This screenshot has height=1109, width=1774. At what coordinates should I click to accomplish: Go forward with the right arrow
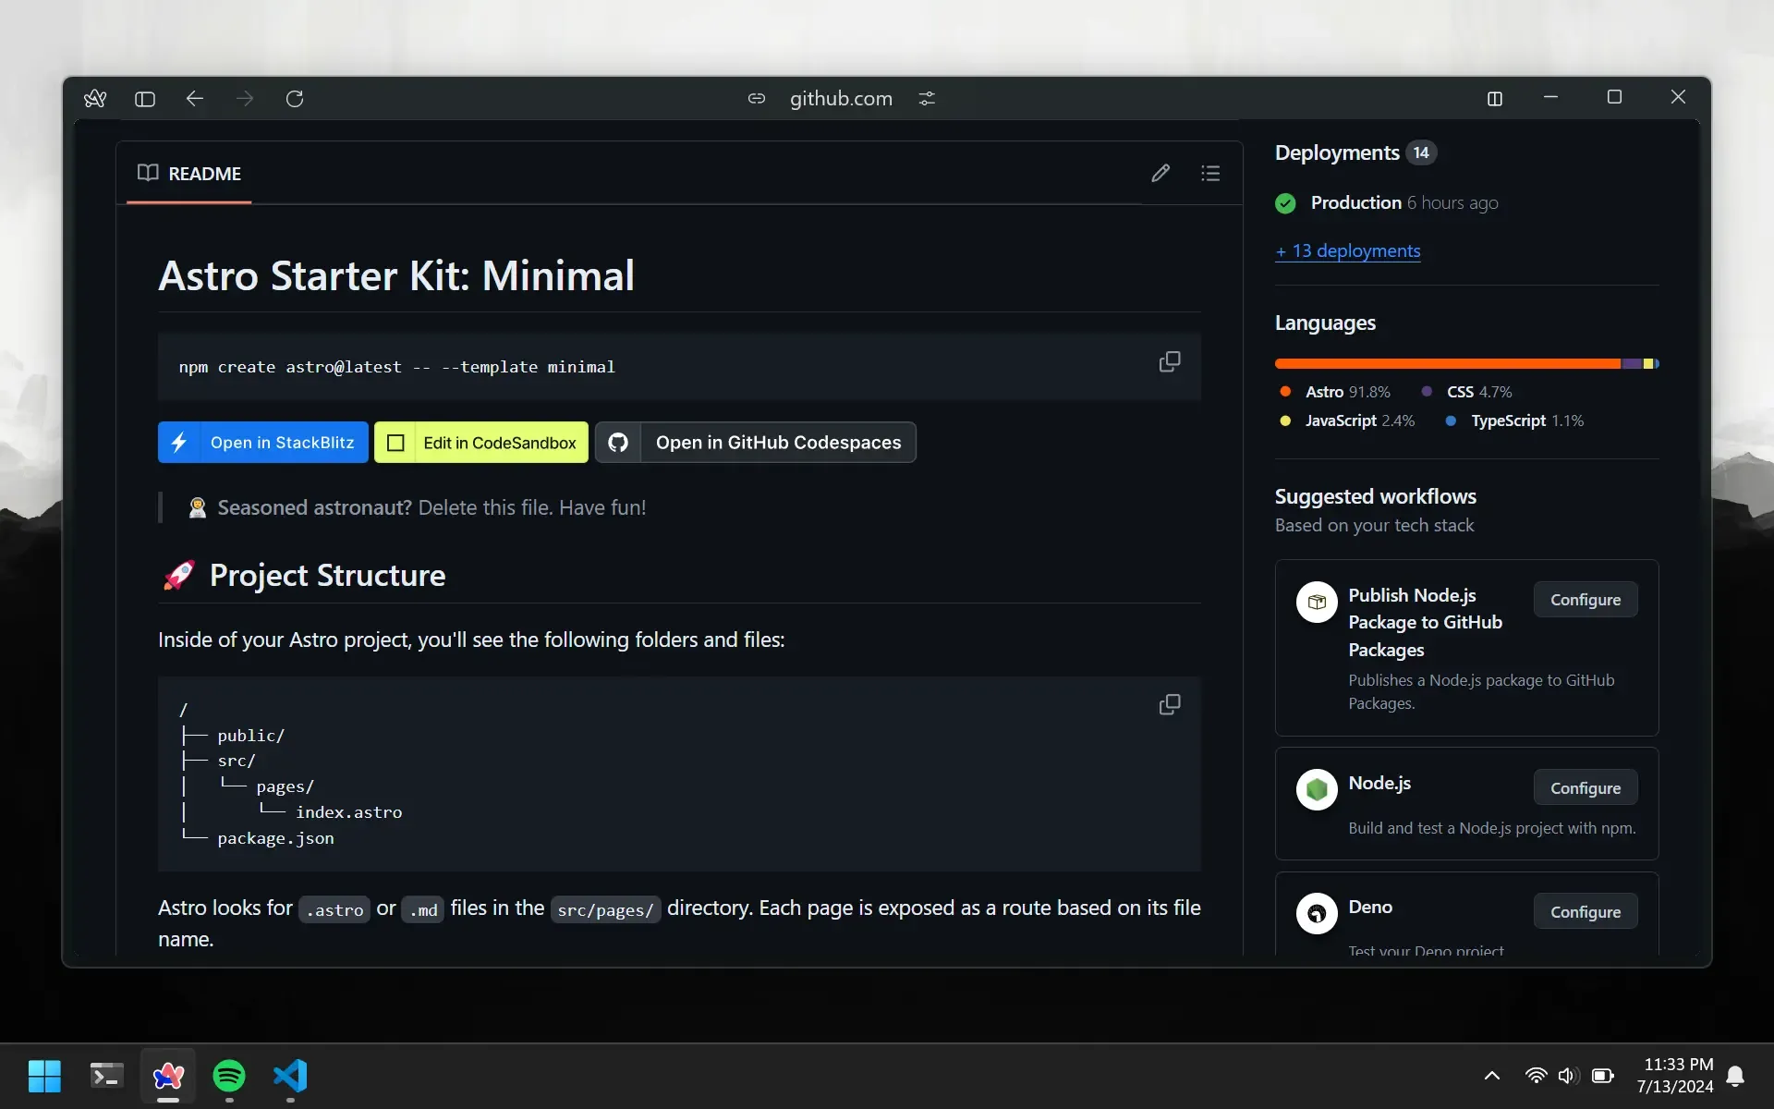[245, 98]
